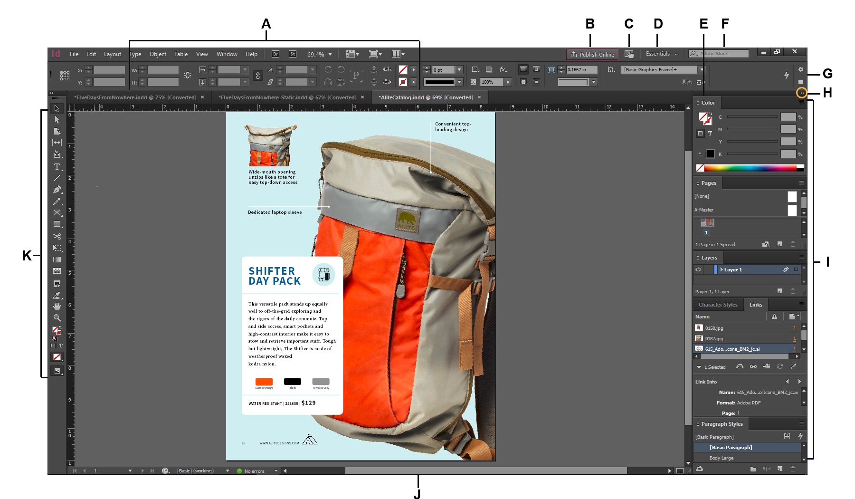The width and height of the screenshot is (855, 499).
Task: Click the Update Link refresh icon
Action: click(x=779, y=366)
